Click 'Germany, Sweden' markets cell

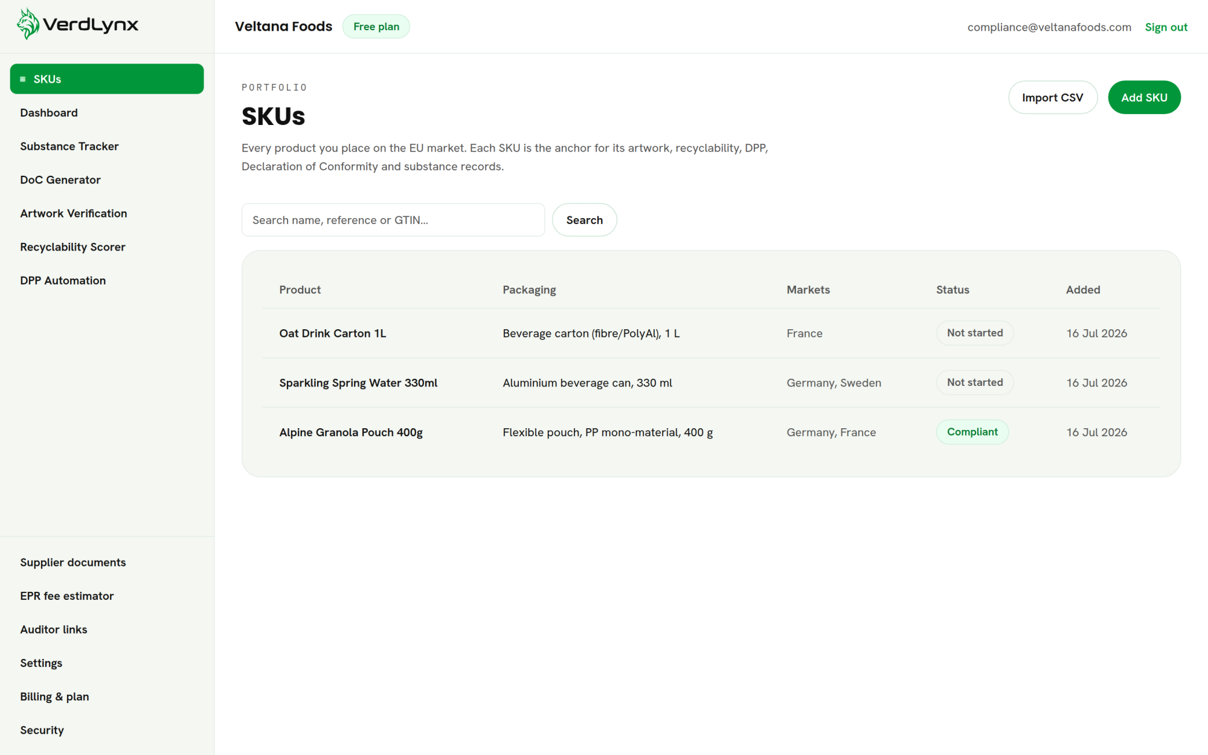point(834,383)
